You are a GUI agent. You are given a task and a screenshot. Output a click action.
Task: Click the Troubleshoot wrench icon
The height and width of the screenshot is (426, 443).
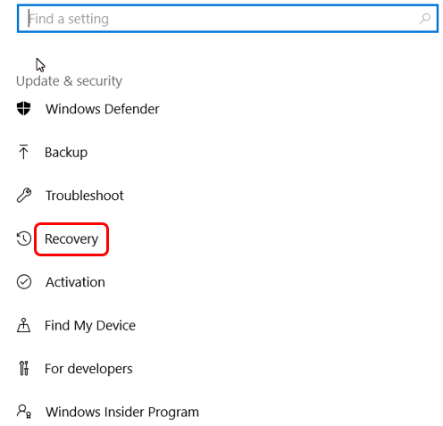(24, 196)
